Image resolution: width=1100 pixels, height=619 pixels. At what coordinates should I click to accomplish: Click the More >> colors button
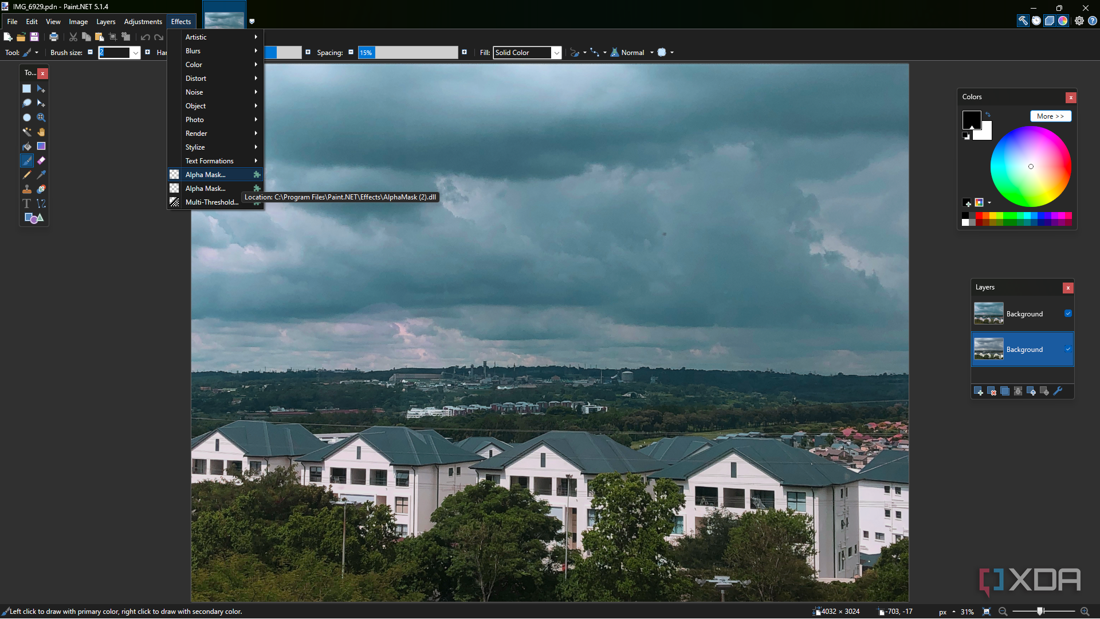pos(1050,116)
